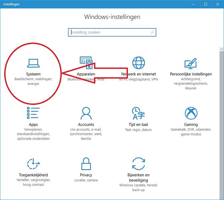This screenshot has height=200, width=224.
Task: Open the Netwerk en internet title
Action: [x=138, y=74]
